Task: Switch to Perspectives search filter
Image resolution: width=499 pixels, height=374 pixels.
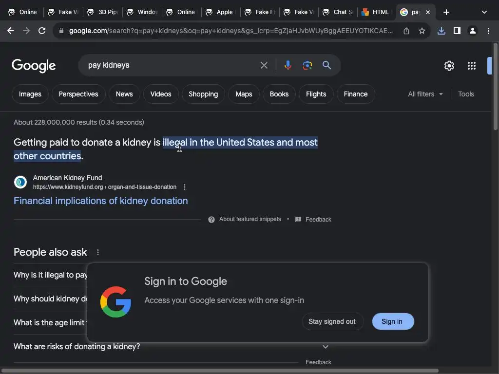Action: [x=78, y=94]
